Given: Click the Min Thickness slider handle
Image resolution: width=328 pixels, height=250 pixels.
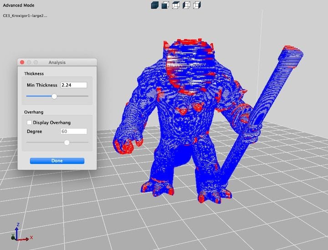Looking at the screenshot, I should point(54,96).
